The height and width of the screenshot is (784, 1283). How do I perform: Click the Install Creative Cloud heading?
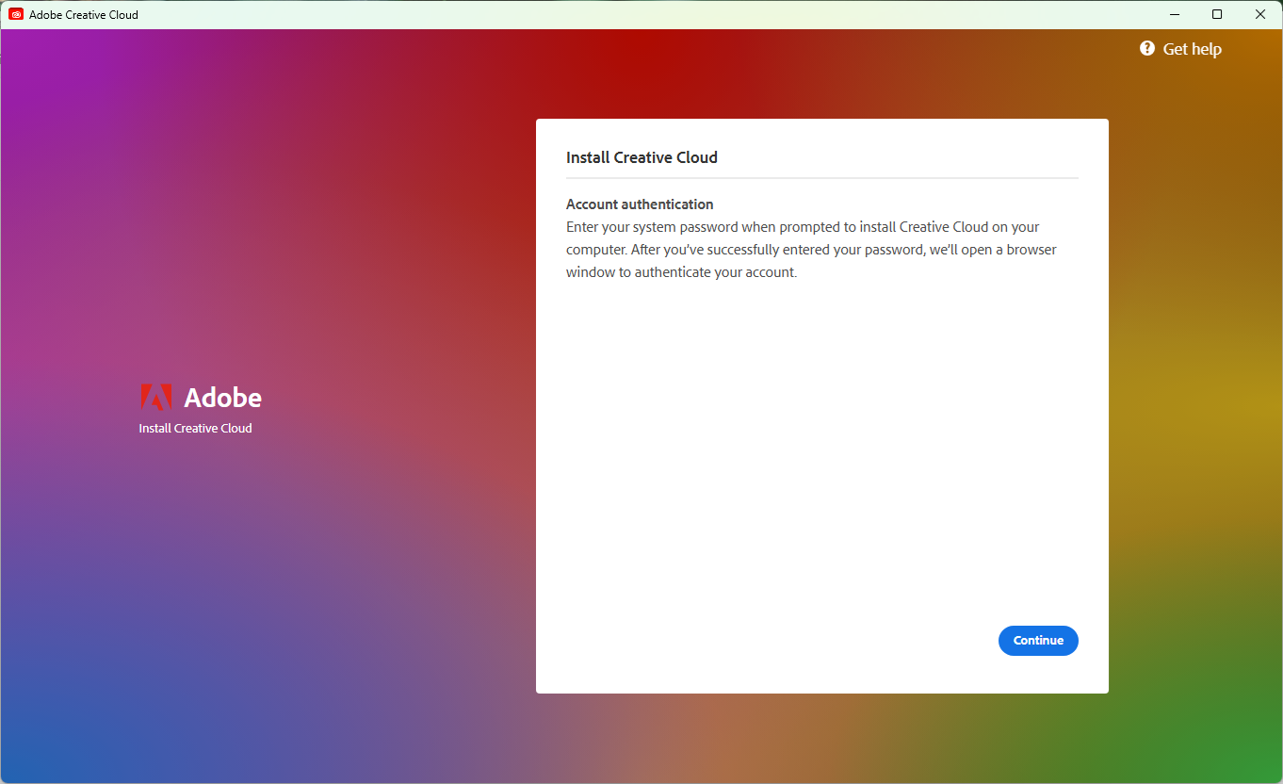point(641,157)
